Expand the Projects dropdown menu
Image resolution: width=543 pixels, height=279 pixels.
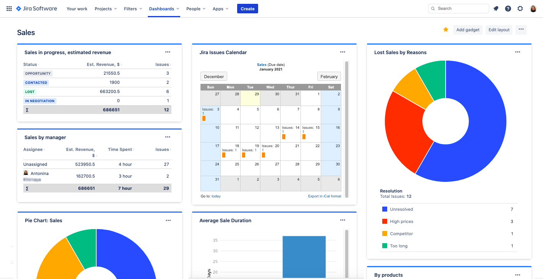tap(106, 9)
